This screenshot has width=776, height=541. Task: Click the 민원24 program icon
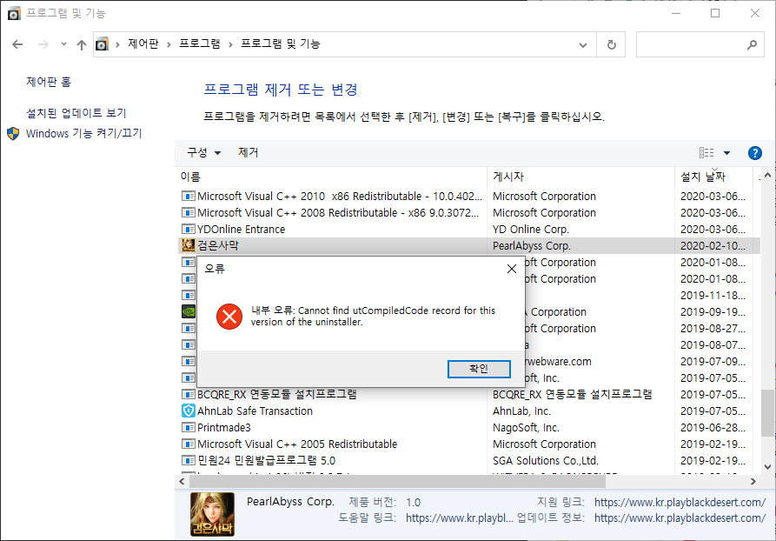click(x=188, y=461)
